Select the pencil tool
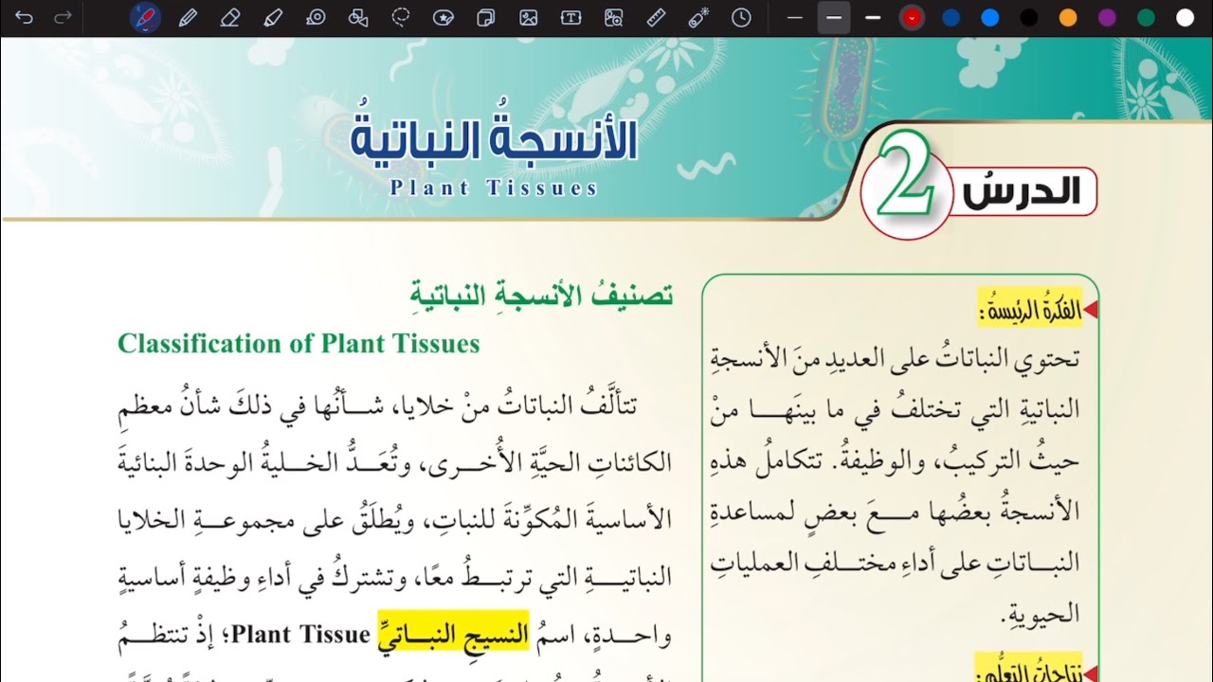 click(188, 17)
